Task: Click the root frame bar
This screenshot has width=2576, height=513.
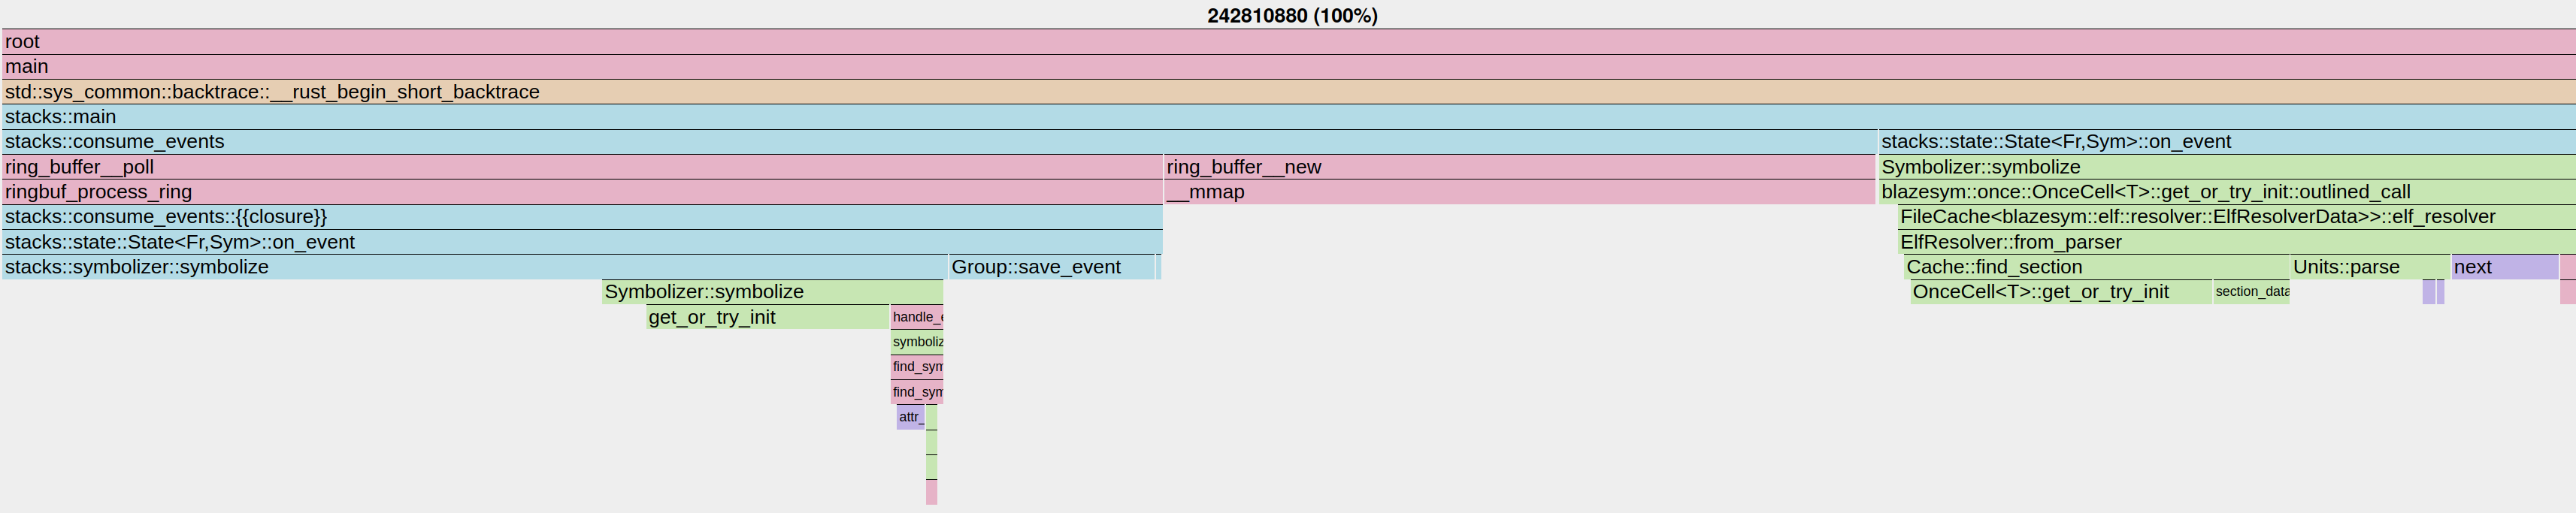Action: point(1288,42)
